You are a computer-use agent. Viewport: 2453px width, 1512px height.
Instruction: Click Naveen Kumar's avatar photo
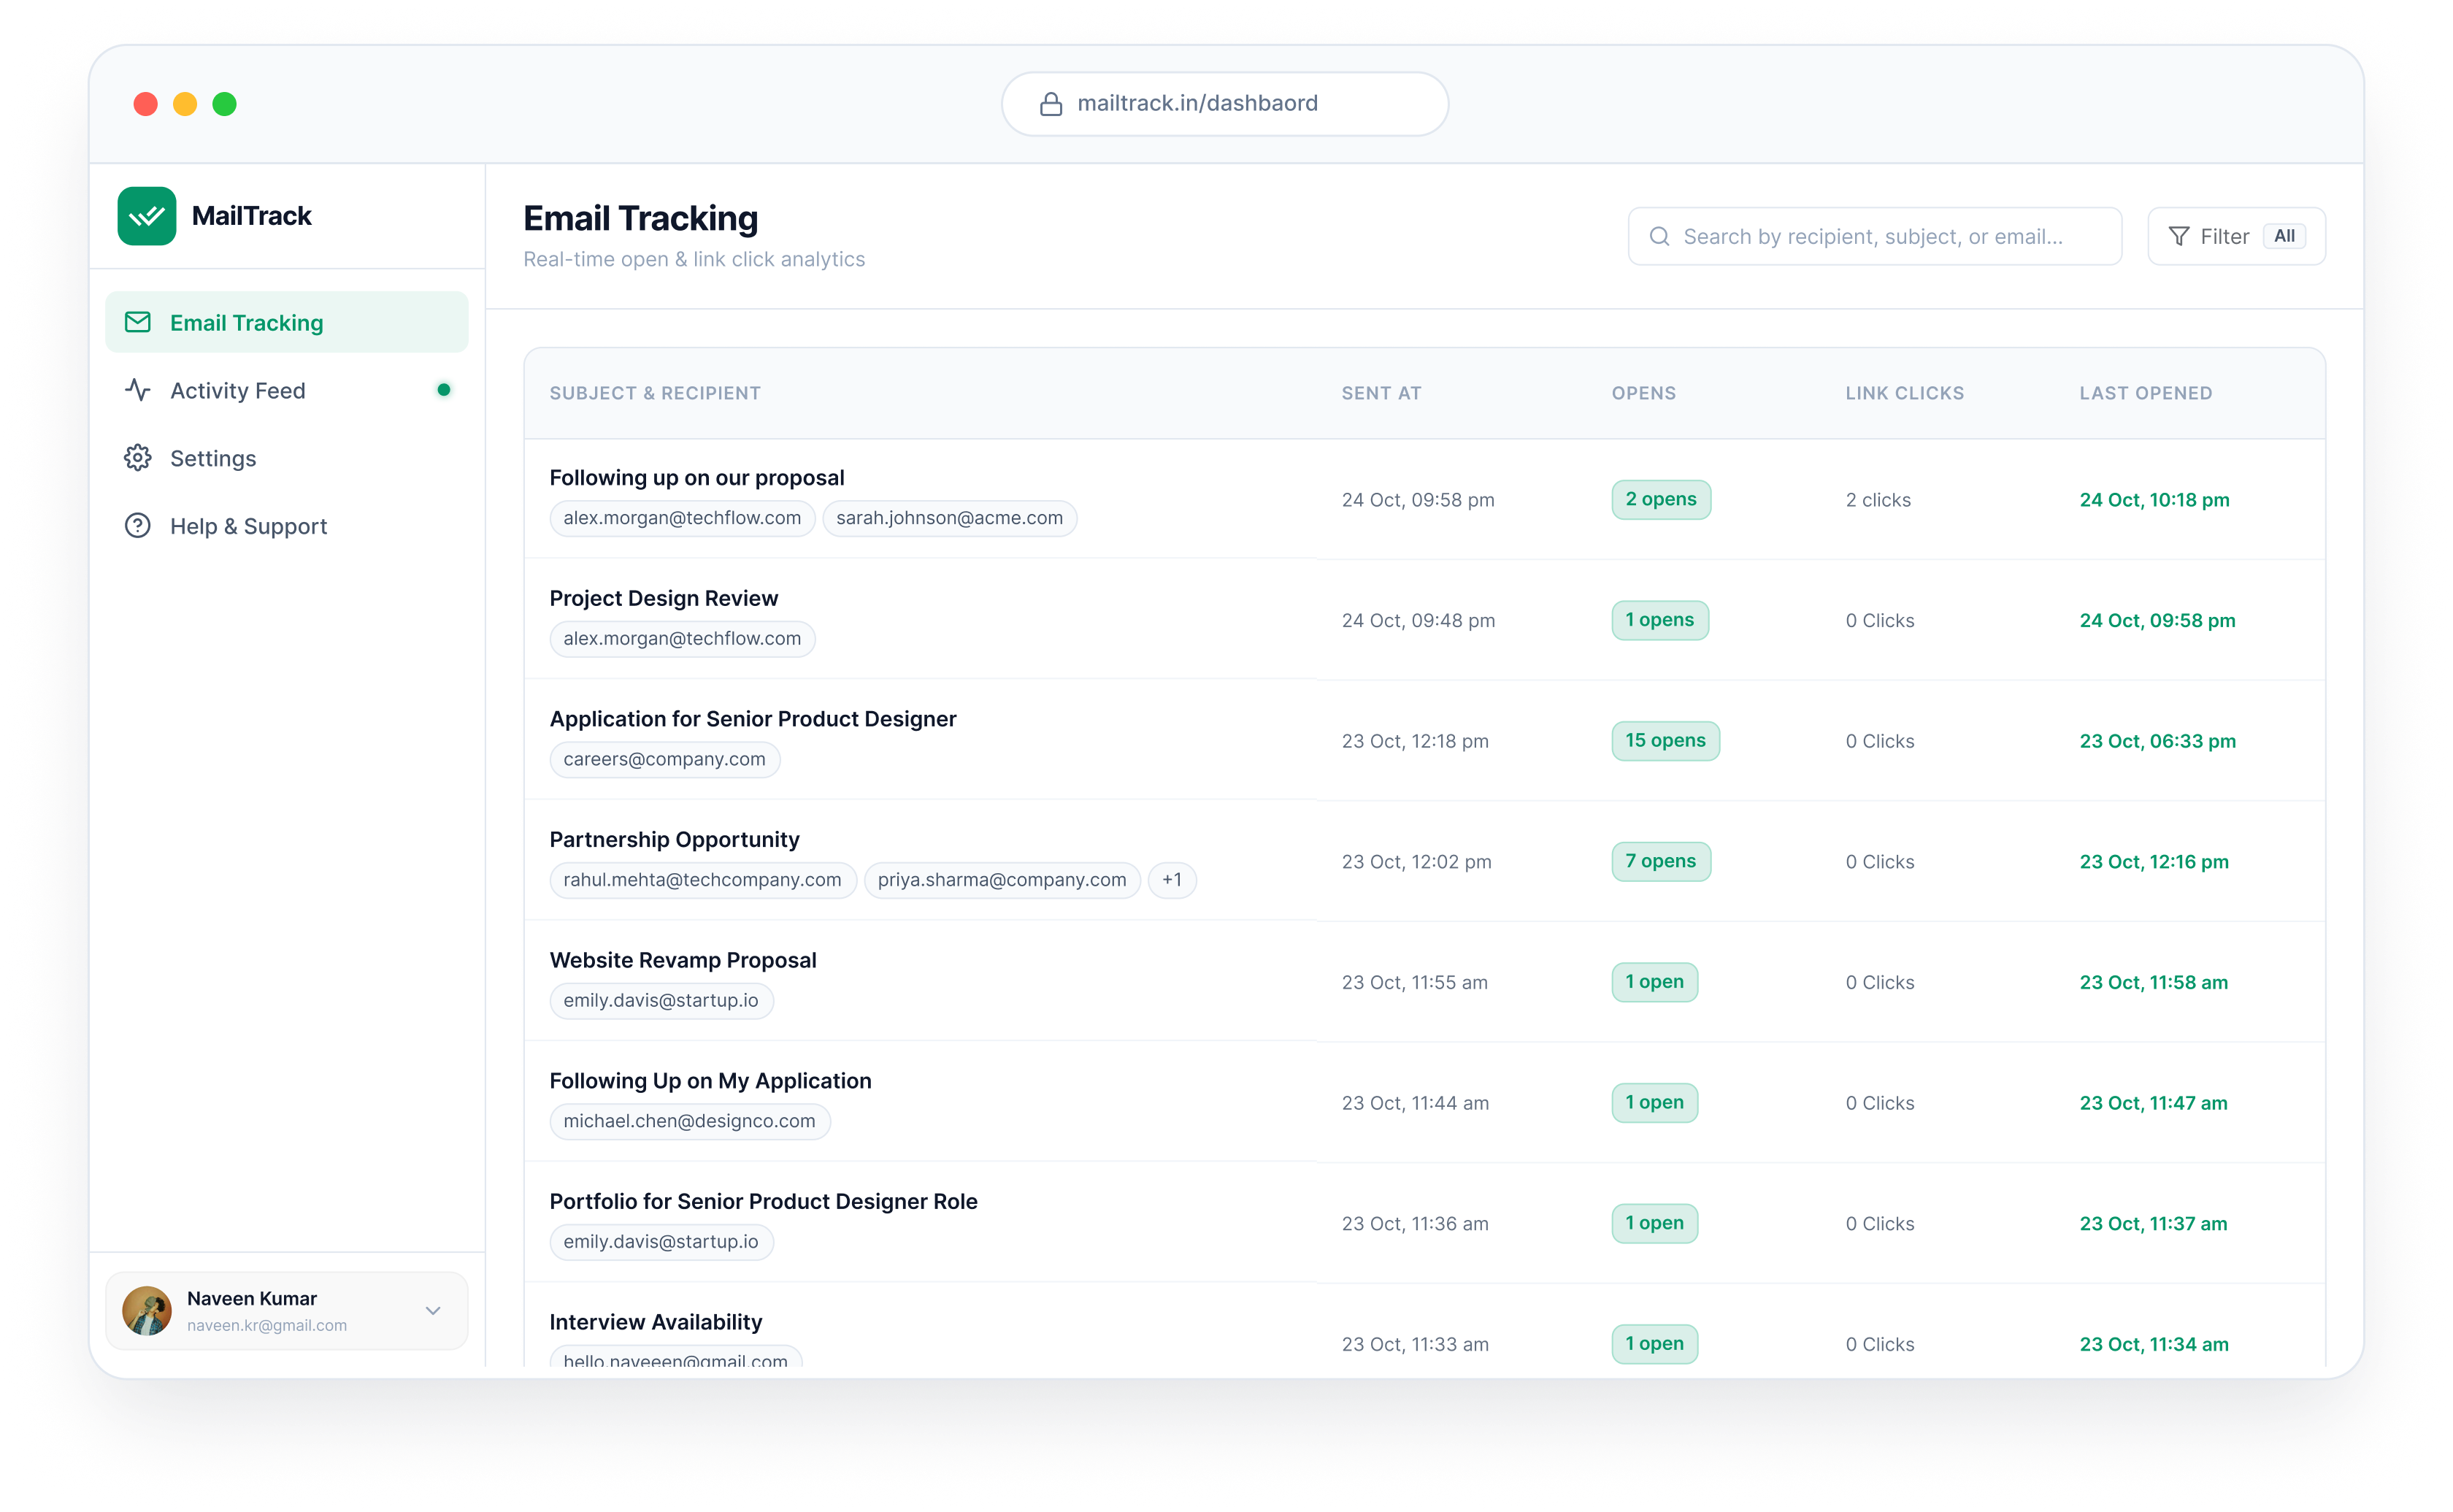[x=146, y=1310]
